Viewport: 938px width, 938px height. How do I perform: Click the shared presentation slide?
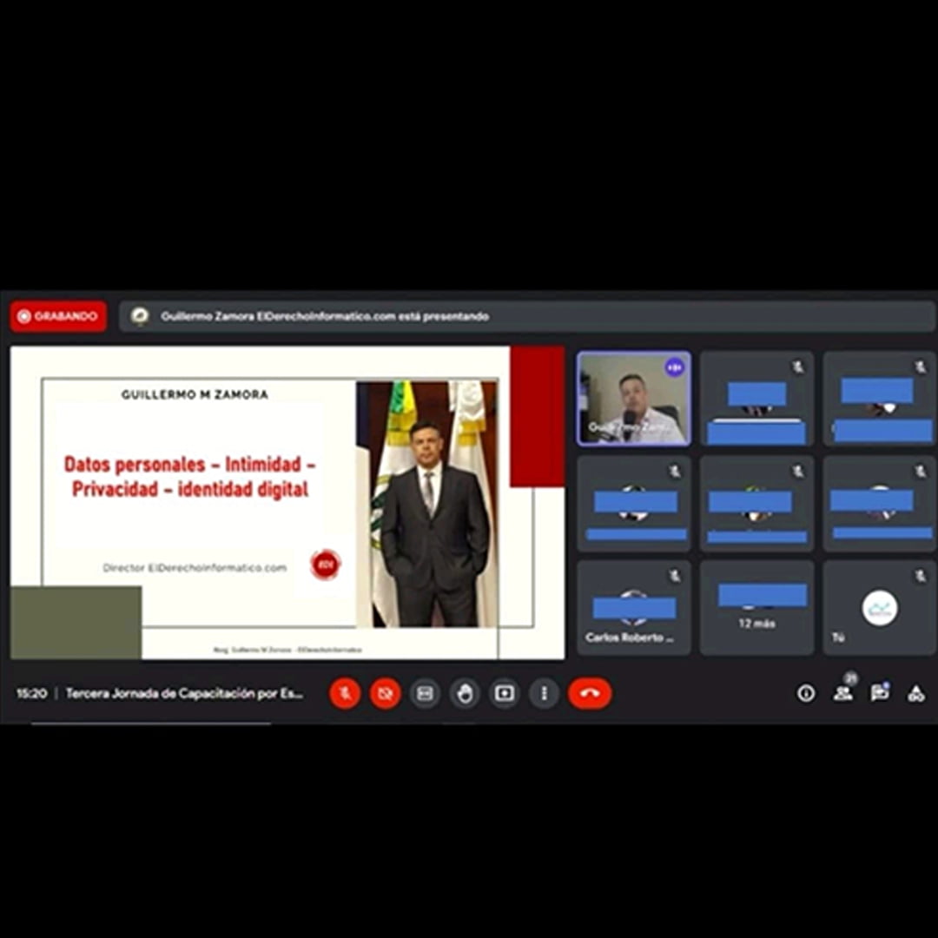(x=287, y=502)
